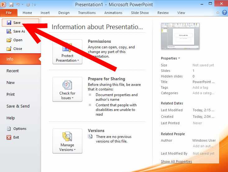Open PowerPoint Help question mark icon
The height and width of the screenshot is (172, 228).
pyautogui.click(x=225, y=12)
